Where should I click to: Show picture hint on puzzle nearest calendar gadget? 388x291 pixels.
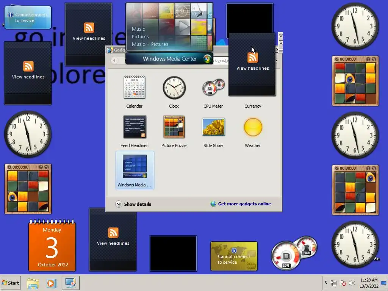41,167
